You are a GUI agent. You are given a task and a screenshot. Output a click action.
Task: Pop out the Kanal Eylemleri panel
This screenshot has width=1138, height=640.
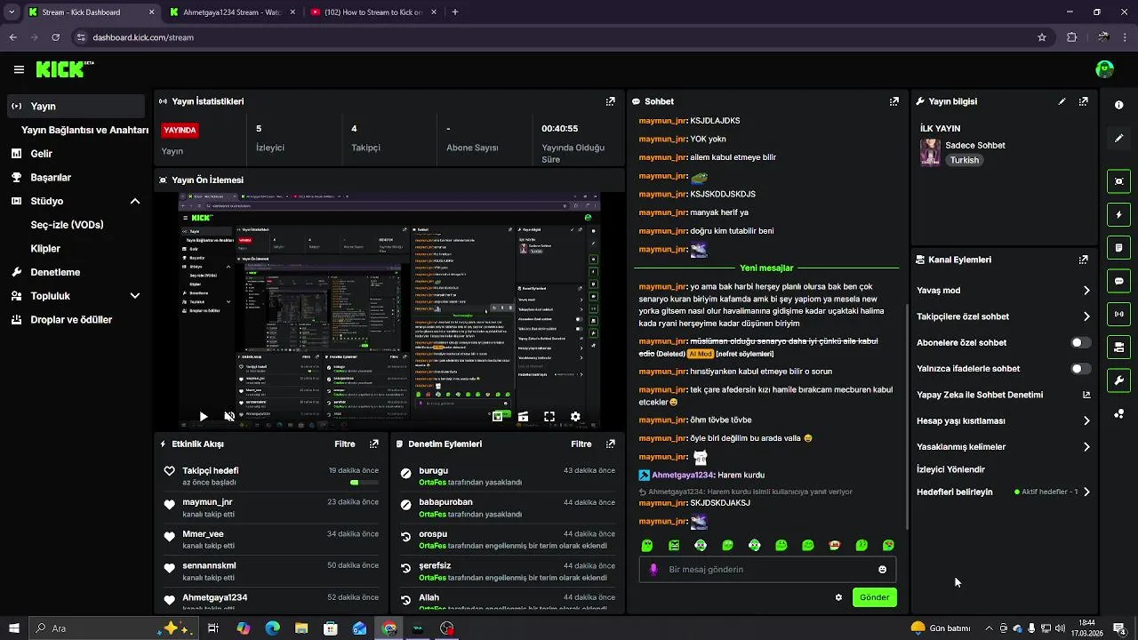1083,260
